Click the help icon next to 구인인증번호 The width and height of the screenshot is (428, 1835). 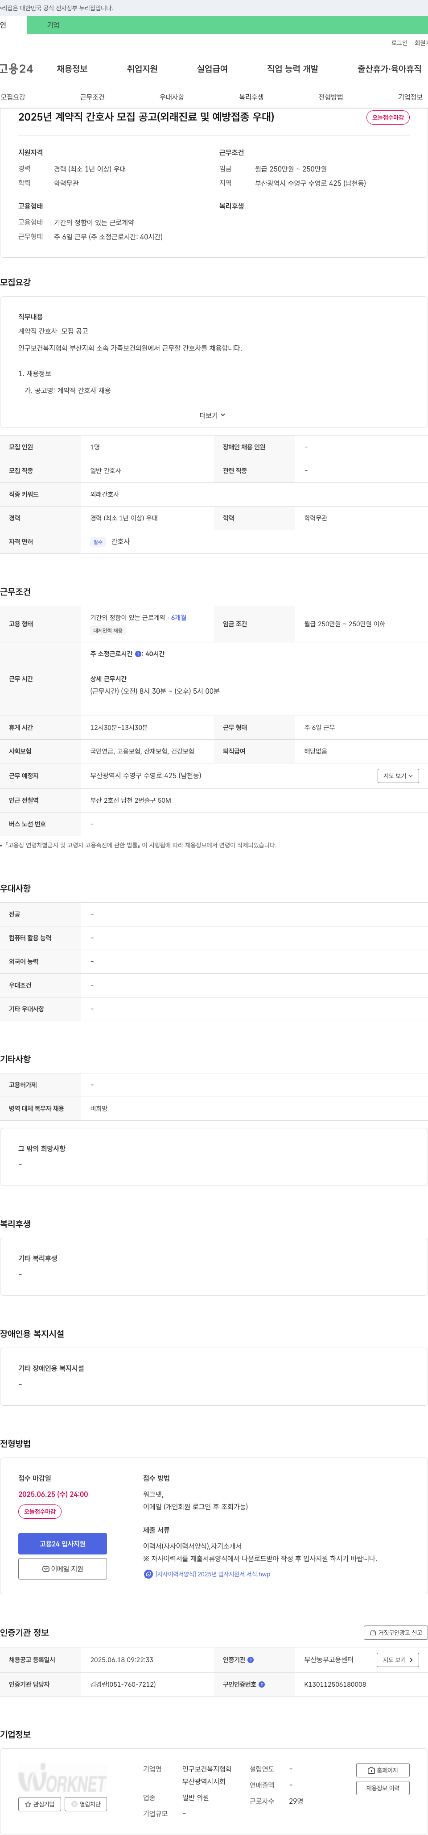pos(262,1685)
